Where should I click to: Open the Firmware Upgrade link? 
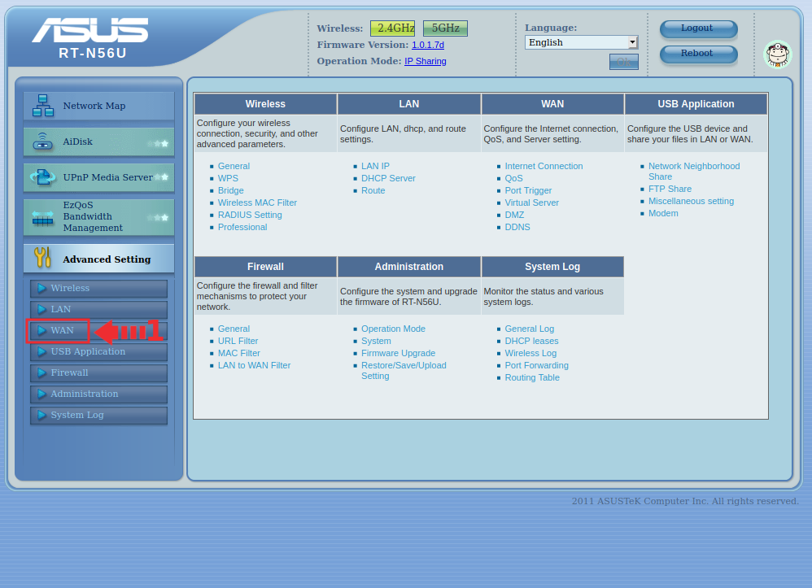click(398, 353)
